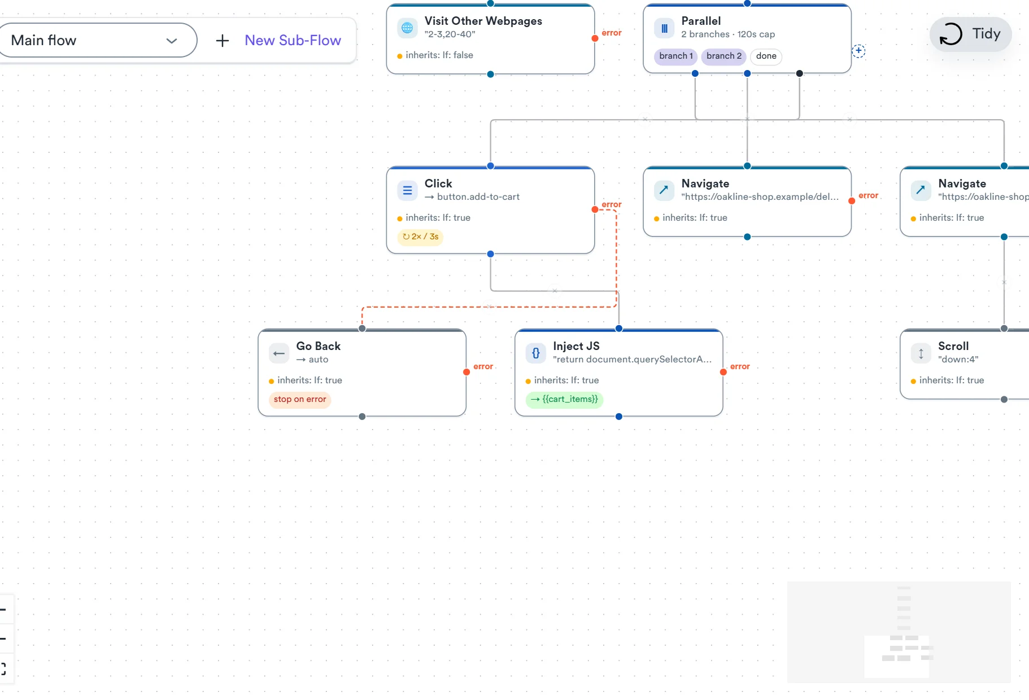Open the flow minimap thumbnail

(x=899, y=632)
